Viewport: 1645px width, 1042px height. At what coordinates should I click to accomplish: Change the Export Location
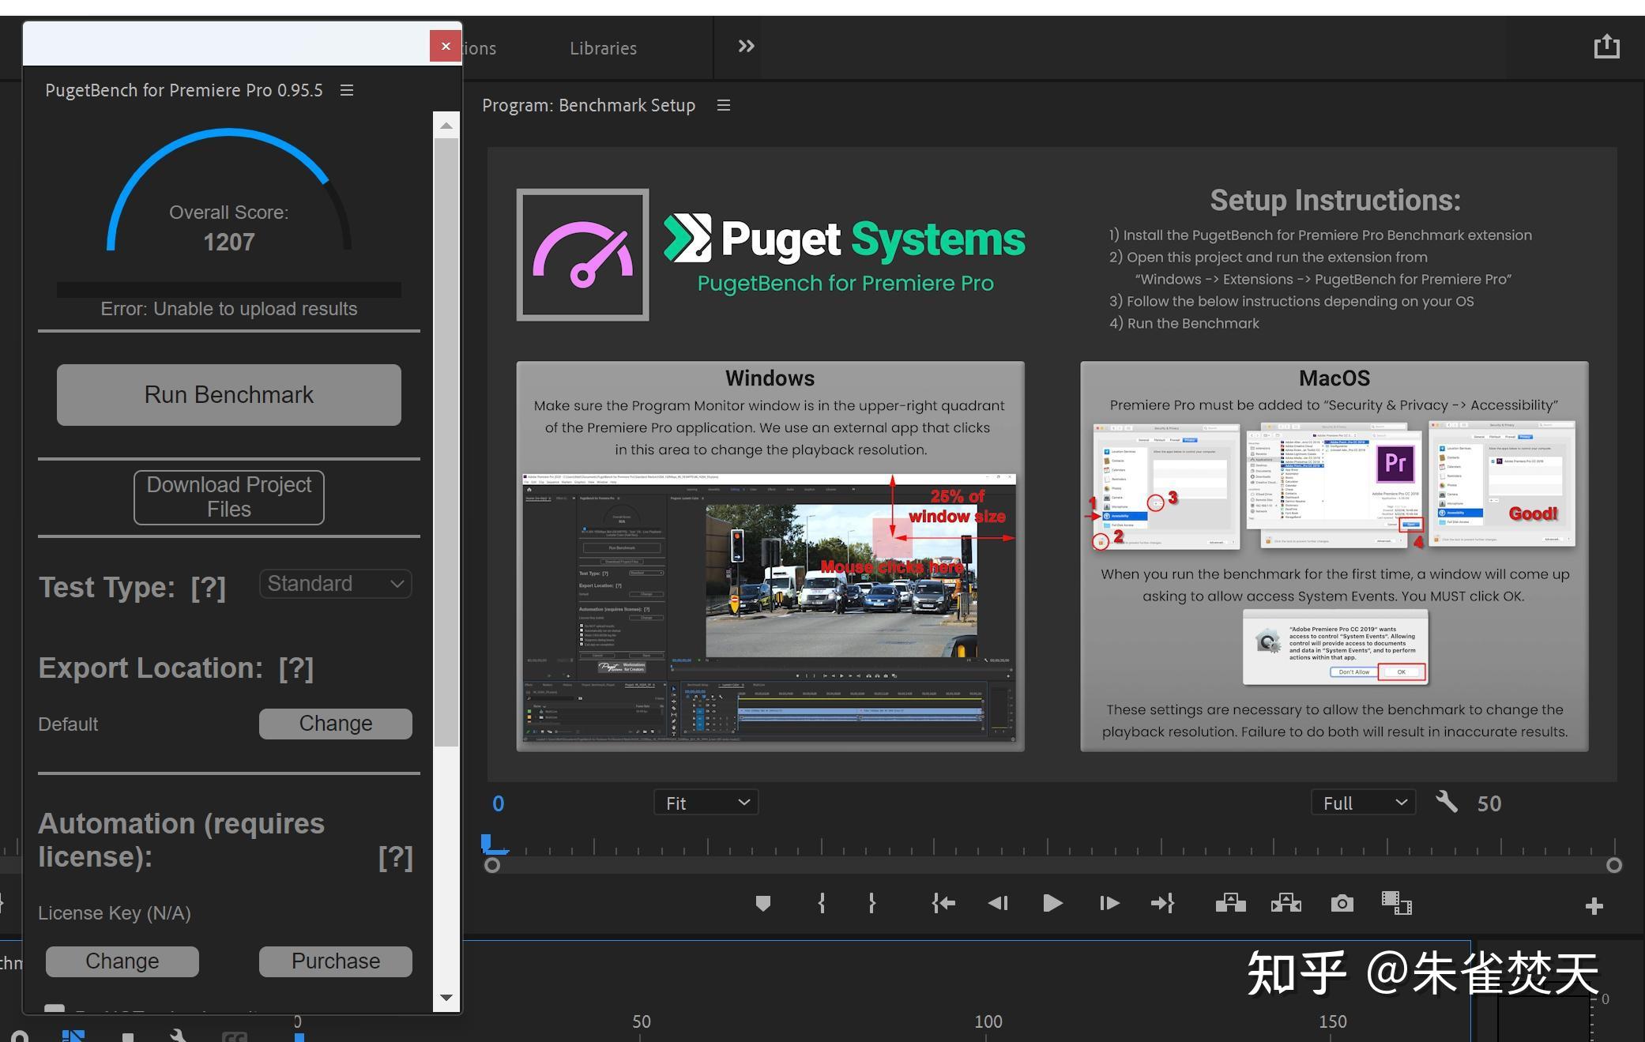[x=335, y=724]
